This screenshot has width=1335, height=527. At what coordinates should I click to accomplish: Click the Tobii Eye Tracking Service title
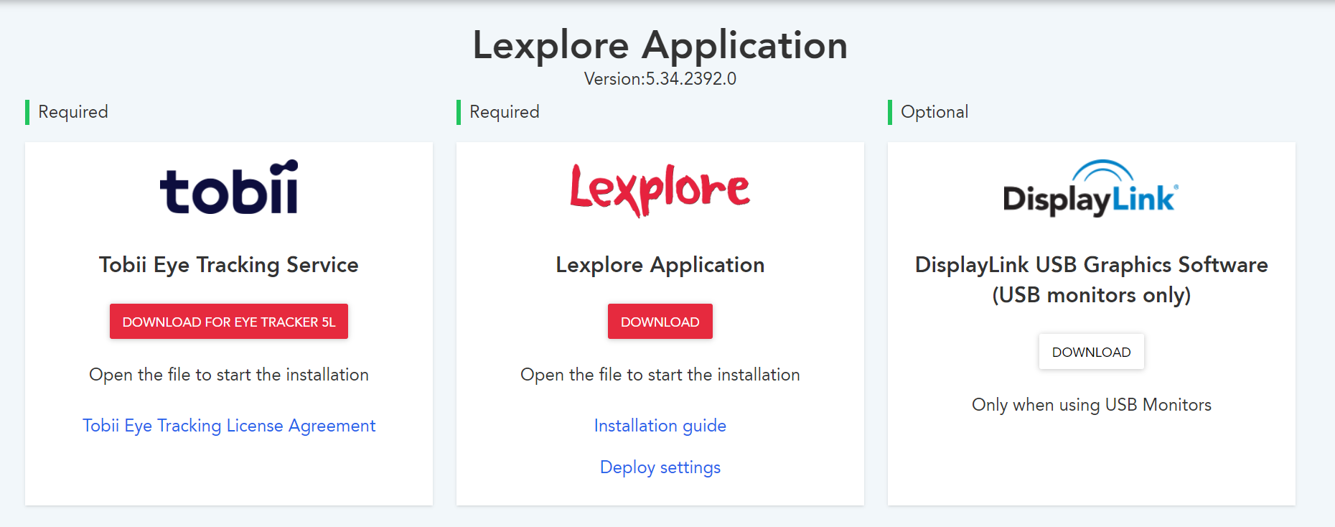pos(229,265)
